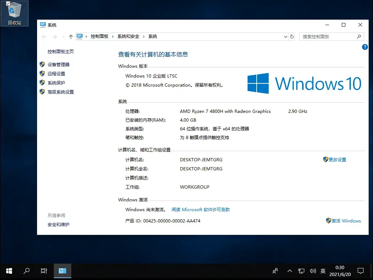The image size is (373, 280).
Task: Expand chevron after 控制面板 breadcrumb
Action: coord(113,36)
